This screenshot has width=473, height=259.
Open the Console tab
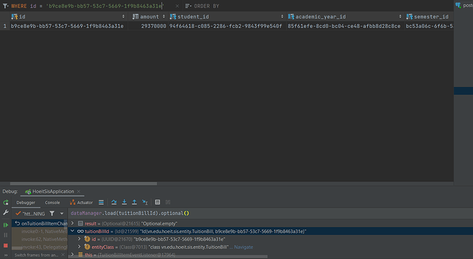coord(52,203)
